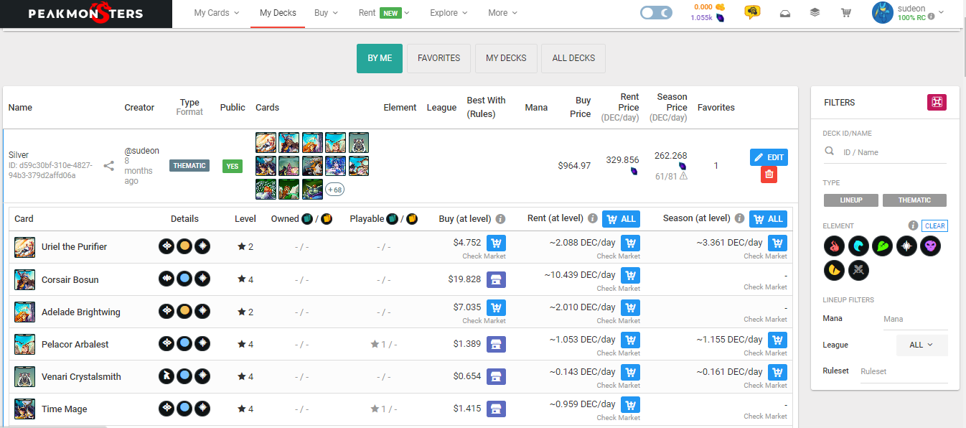Toggle the dark mode switch
This screenshot has width=966, height=428.
(656, 13)
